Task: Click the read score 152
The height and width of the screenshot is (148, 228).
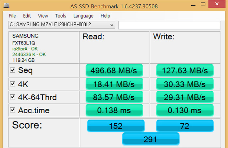Action: [x=116, y=126]
